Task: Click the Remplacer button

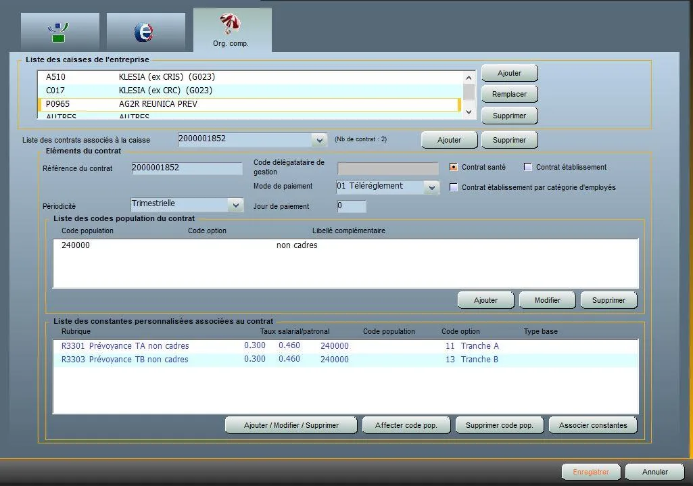Action: [x=509, y=94]
